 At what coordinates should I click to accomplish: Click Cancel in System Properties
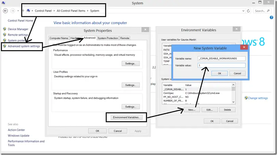click(118, 131)
